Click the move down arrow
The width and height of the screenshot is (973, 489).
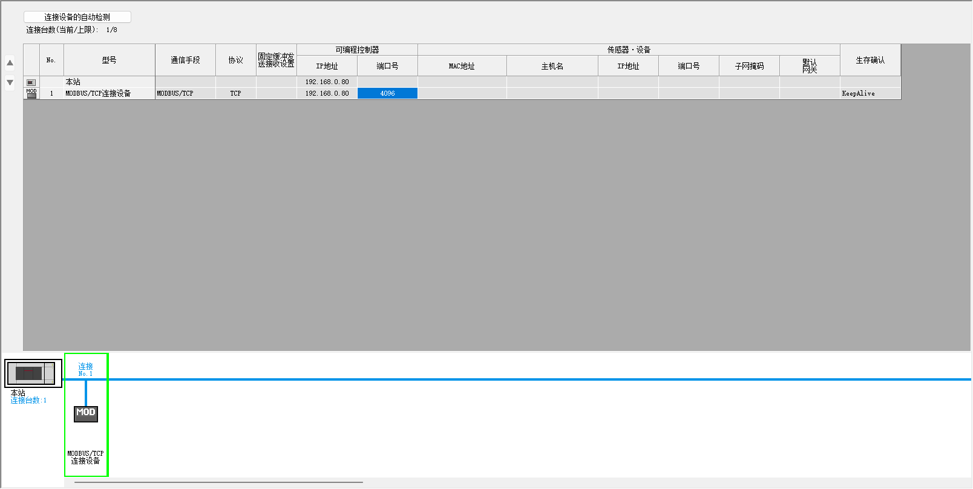coord(10,82)
